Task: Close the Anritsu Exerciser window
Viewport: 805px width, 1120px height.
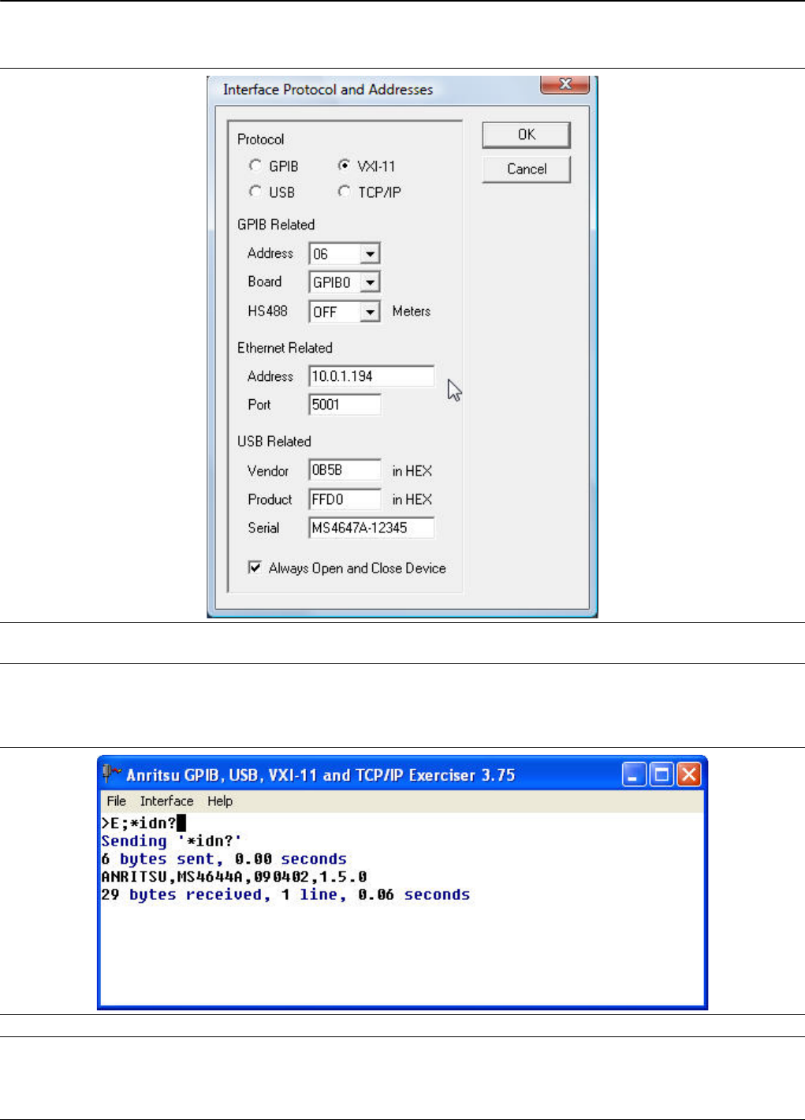Action: (x=688, y=775)
